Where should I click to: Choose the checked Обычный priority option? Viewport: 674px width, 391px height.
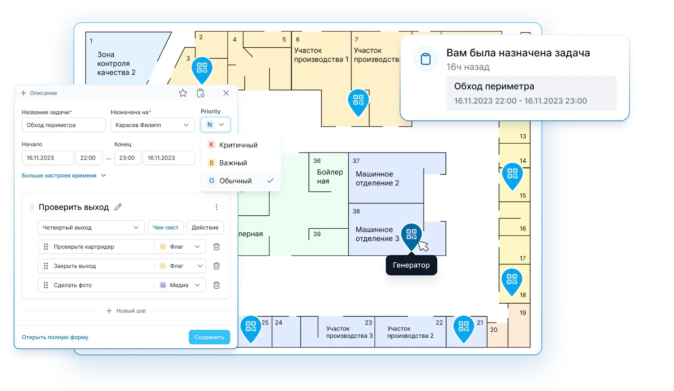(235, 181)
